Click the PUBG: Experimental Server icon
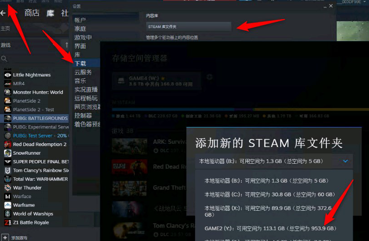This screenshot has height=241, width=369. point(8,127)
